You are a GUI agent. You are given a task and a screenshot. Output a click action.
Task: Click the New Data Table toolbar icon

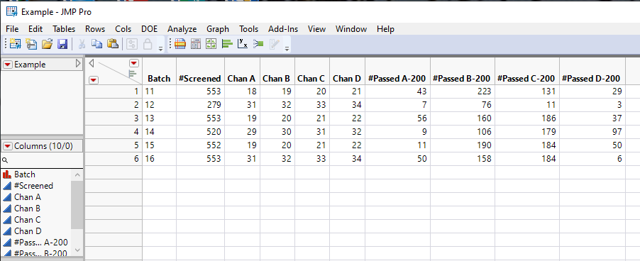[x=15, y=44]
